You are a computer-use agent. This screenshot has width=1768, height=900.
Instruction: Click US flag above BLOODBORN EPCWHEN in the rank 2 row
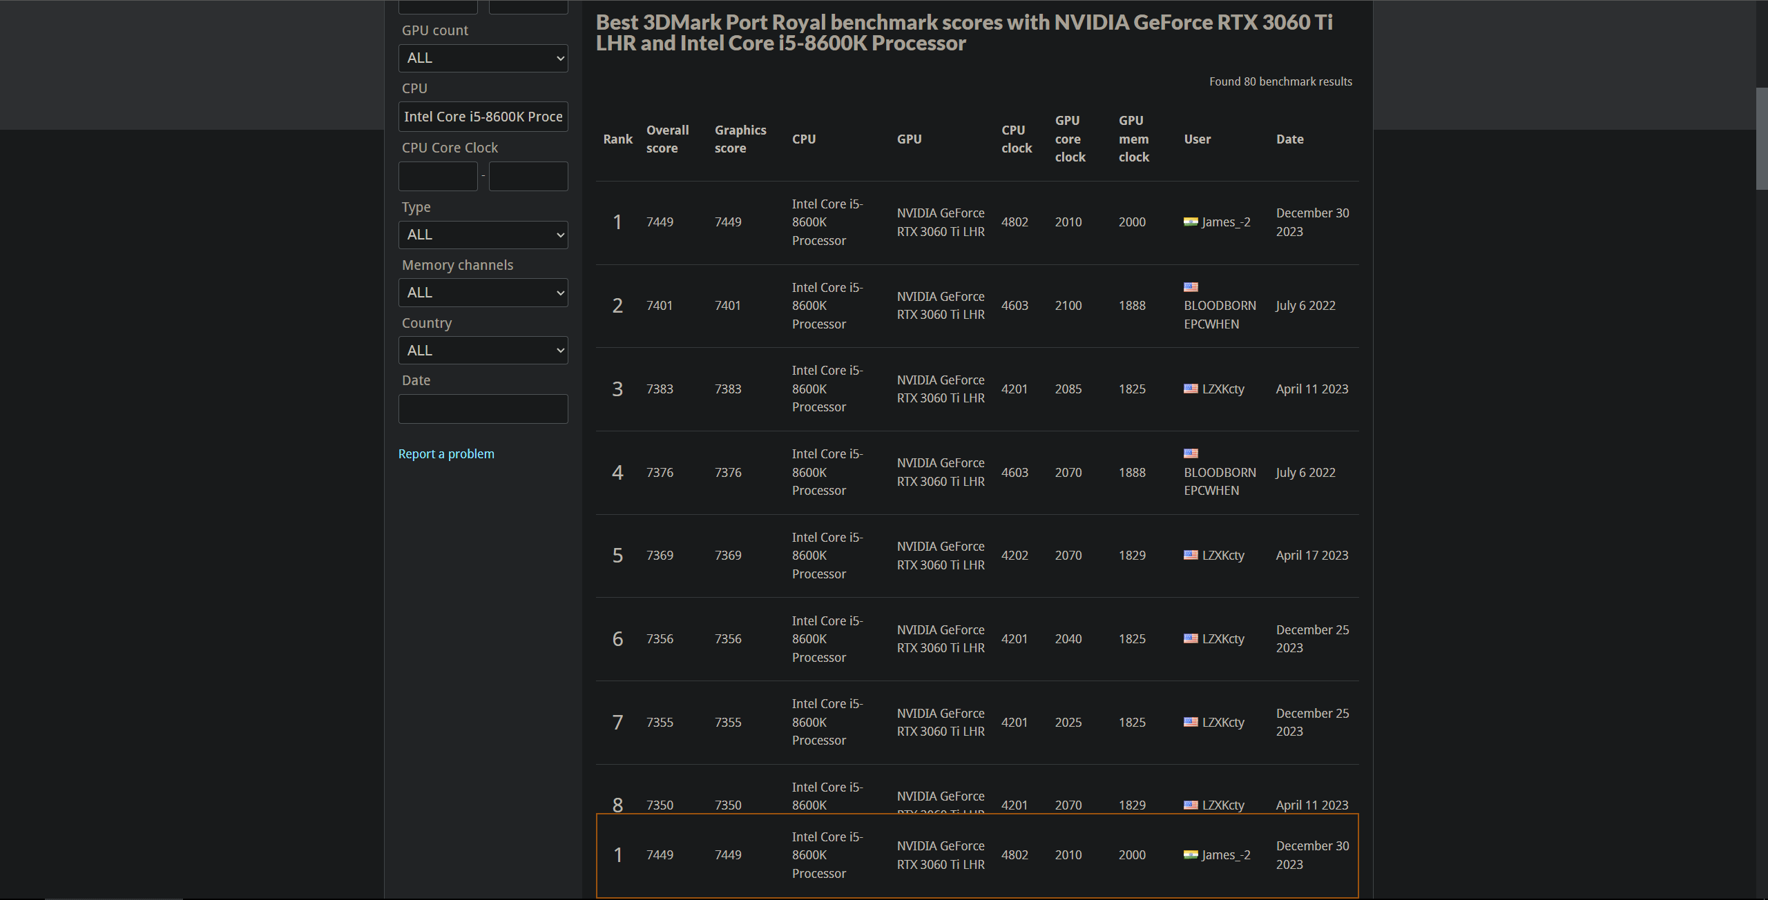(1191, 287)
